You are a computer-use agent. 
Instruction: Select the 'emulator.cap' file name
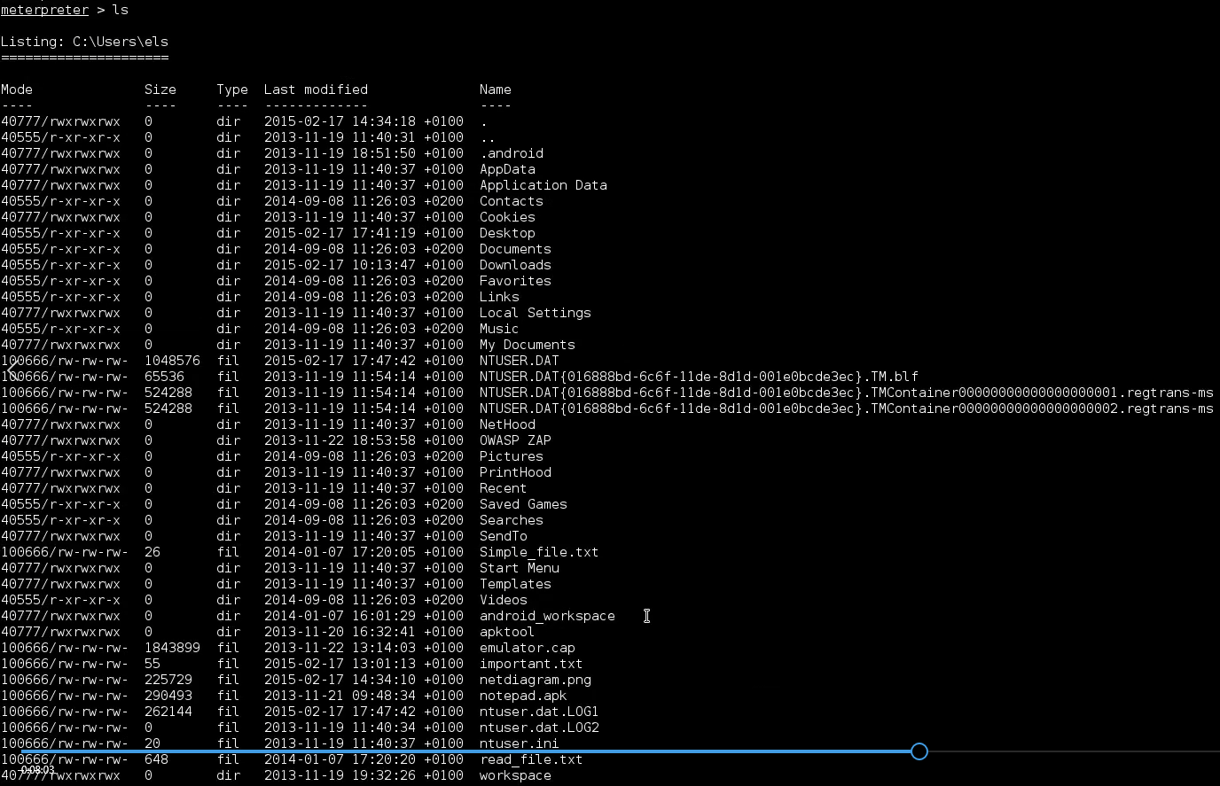528,648
